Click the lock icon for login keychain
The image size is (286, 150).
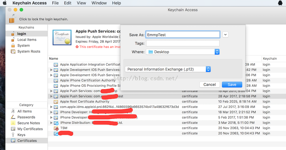tap(12, 19)
